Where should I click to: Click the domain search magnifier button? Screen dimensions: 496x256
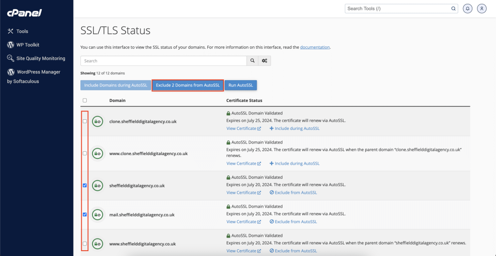click(x=252, y=61)
